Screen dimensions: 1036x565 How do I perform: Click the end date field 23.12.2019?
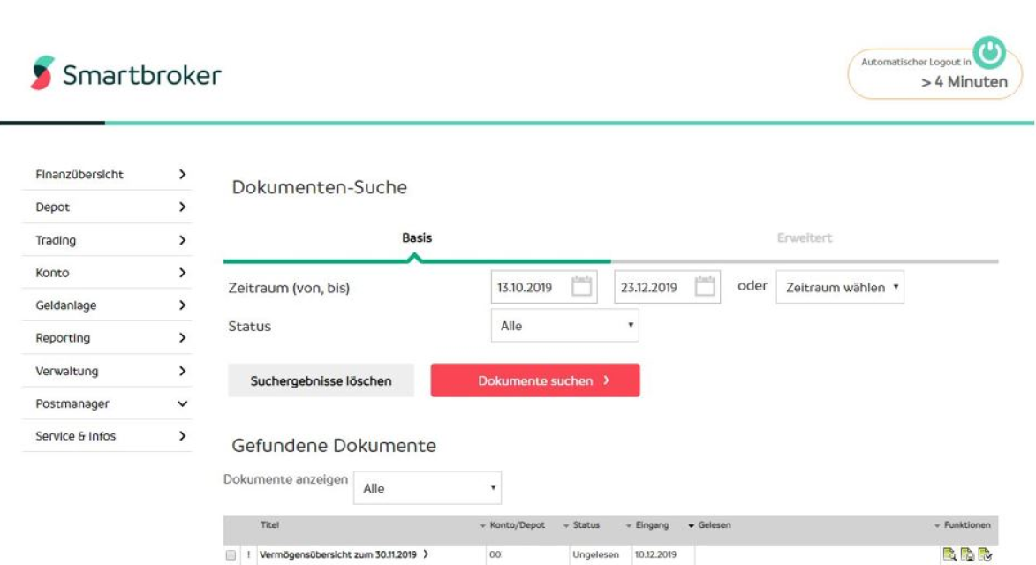coord(668,287)
